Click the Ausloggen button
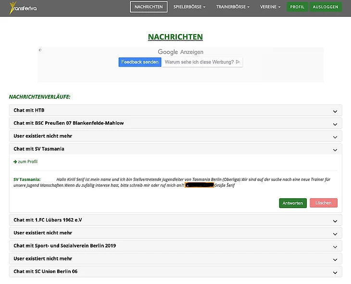The width and height of the screenshot is (351, 284). pyautogui.click(x=326, y=7)
